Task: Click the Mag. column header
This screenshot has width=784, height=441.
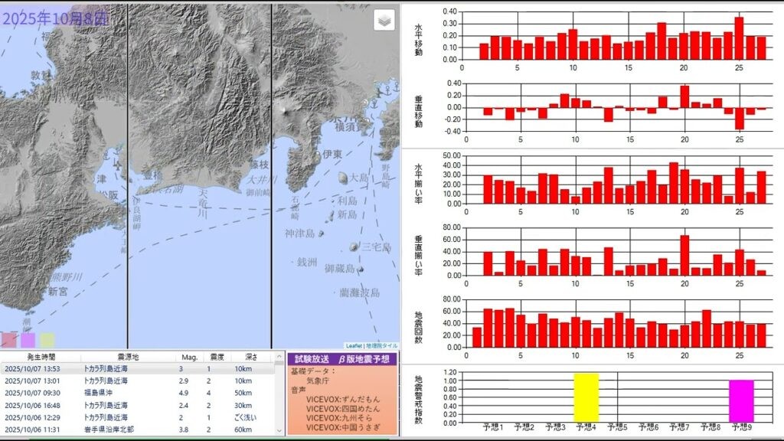Action: coord(189,358)
